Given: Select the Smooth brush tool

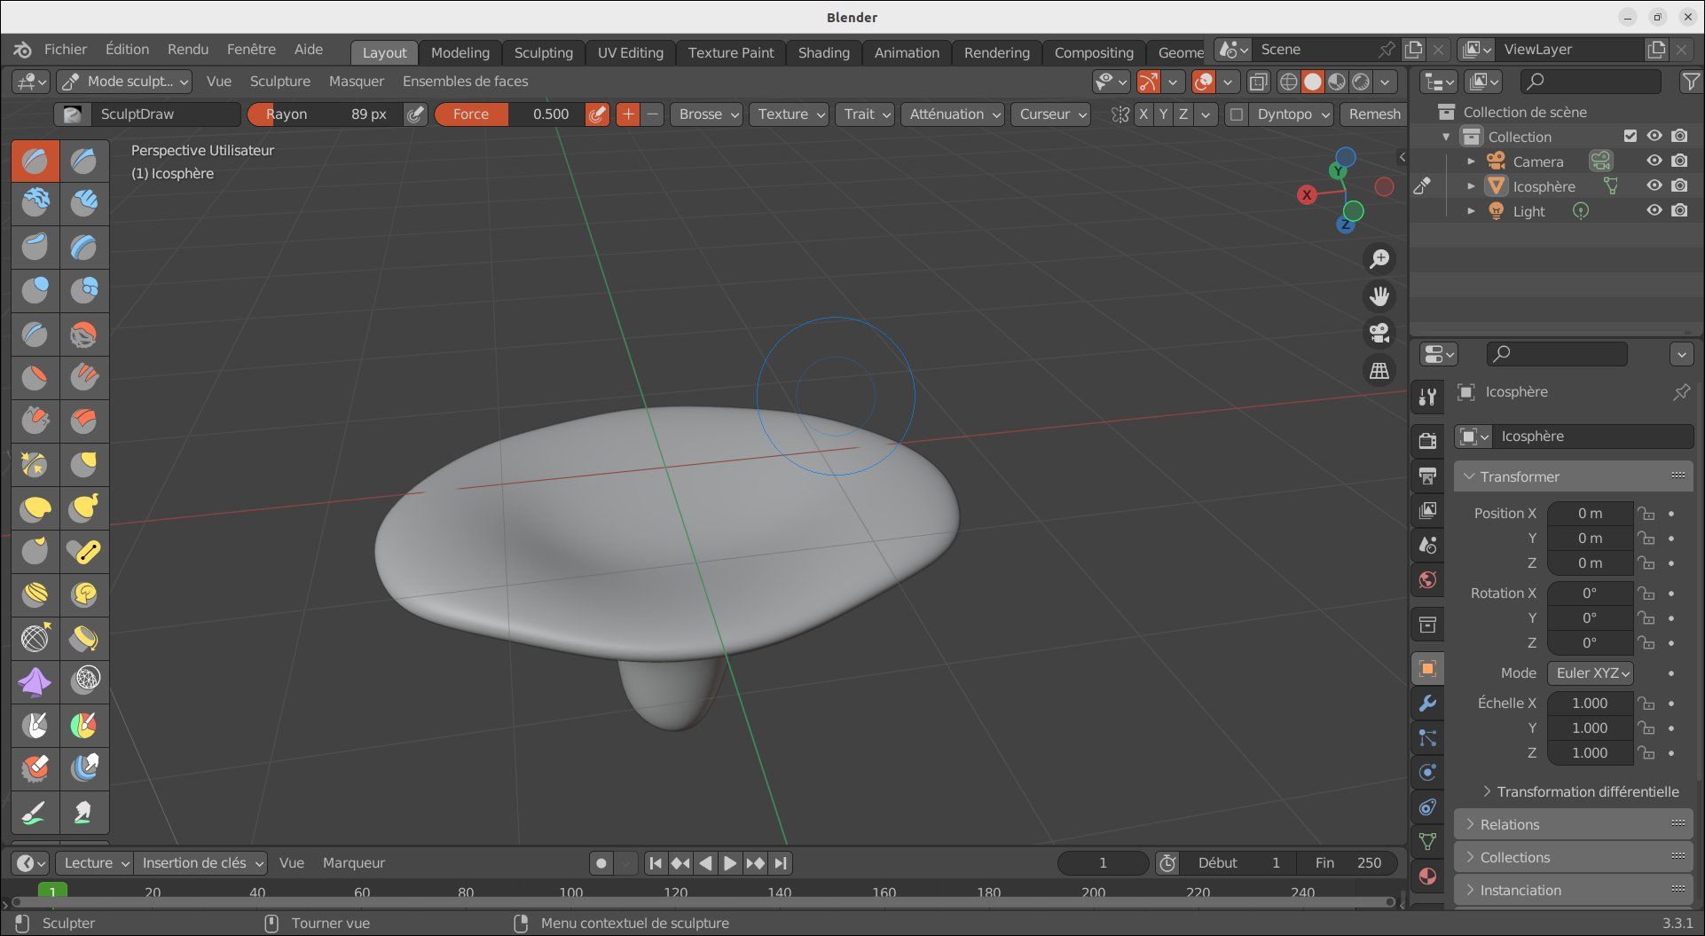Looking at the screenshot, I should point(84,334).
